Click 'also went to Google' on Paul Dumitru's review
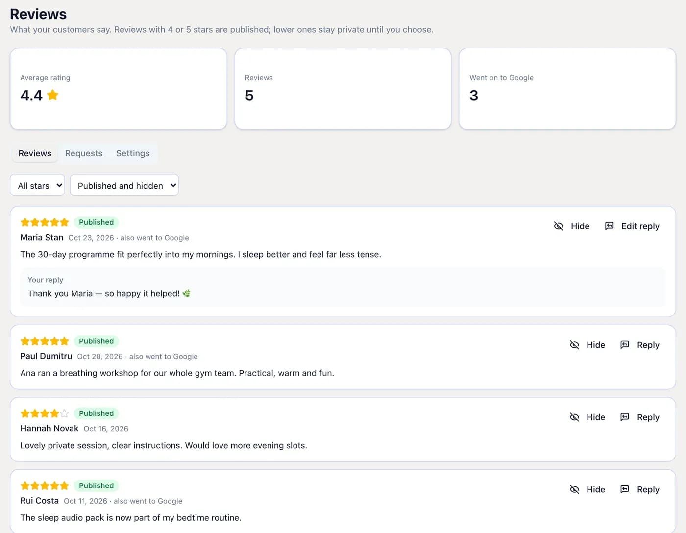This screenshot has width=686, height=533. point(164,357)
